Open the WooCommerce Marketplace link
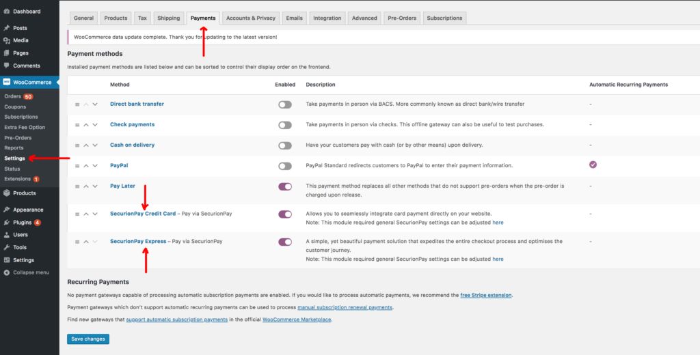 297,319
